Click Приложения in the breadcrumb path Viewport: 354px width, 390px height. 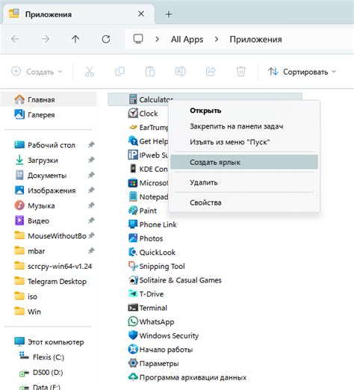point(255,39)
